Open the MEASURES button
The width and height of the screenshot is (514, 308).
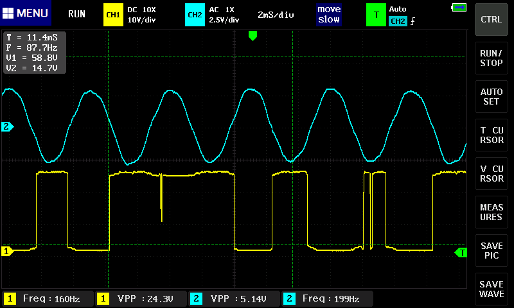pos(491,212)
